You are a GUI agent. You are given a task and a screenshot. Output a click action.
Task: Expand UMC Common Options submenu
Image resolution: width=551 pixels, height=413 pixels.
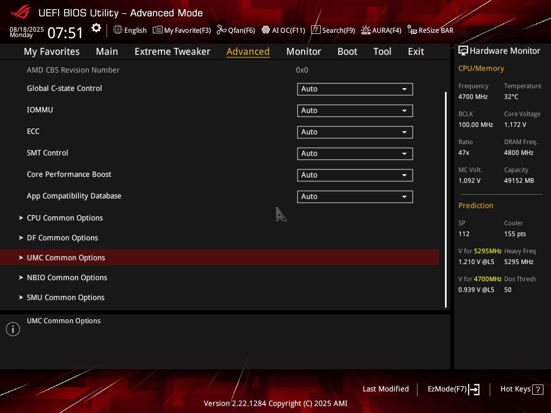[220, 258]
